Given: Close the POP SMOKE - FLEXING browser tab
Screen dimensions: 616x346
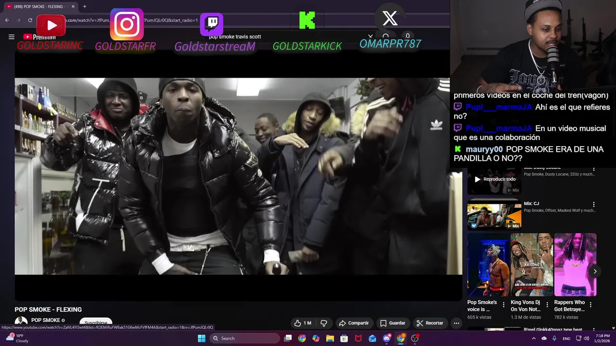Looking at the screenshot, I should point(73,6).
